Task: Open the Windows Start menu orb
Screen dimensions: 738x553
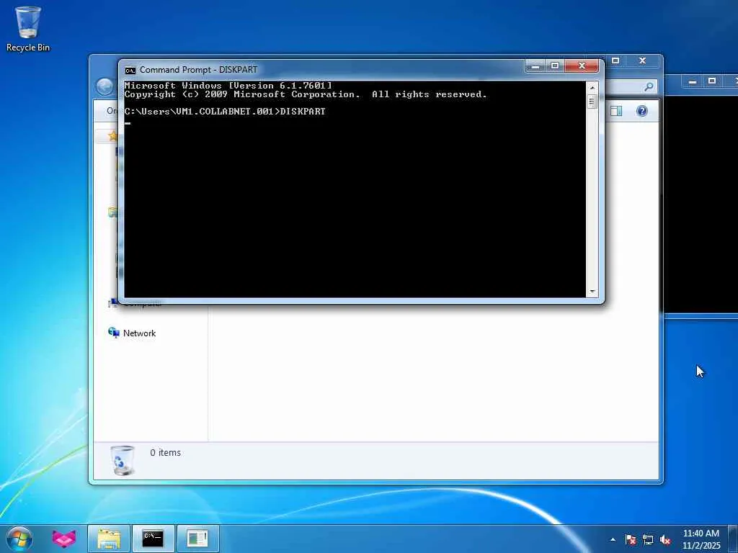Action: 19,539
